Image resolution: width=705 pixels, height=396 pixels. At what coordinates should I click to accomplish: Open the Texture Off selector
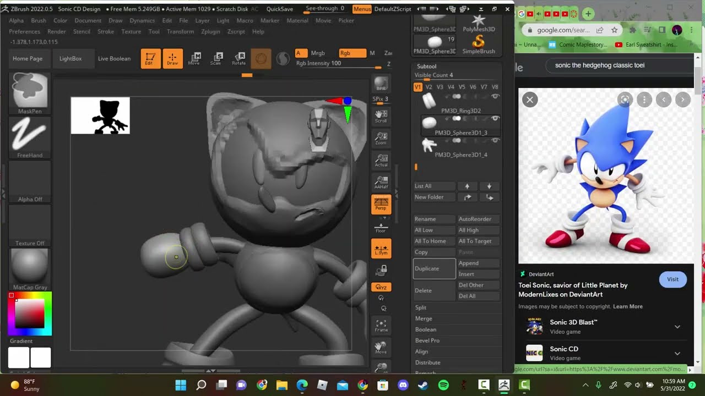tap(30, 226)
